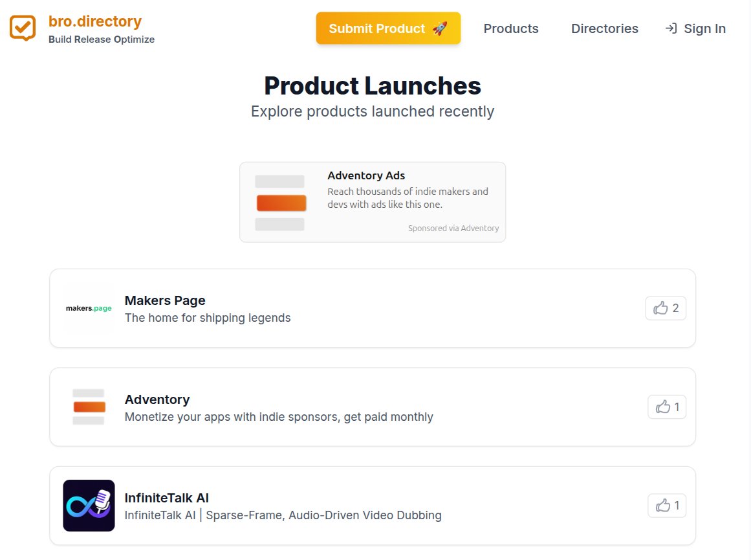Click 'The home for shipping legends' text
This screenshot has width=751, height=560.
pyautogui.click(x=208, y=318)
